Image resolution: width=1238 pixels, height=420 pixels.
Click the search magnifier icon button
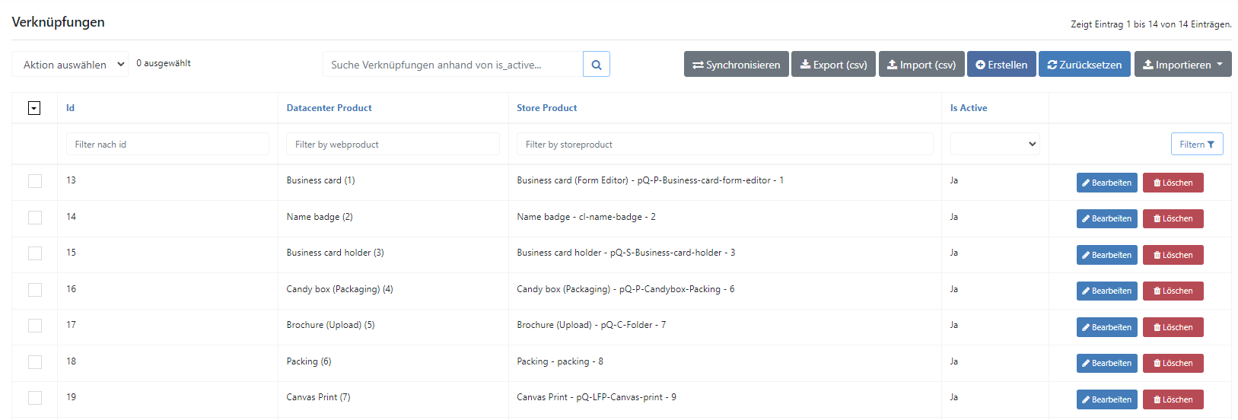597,65
